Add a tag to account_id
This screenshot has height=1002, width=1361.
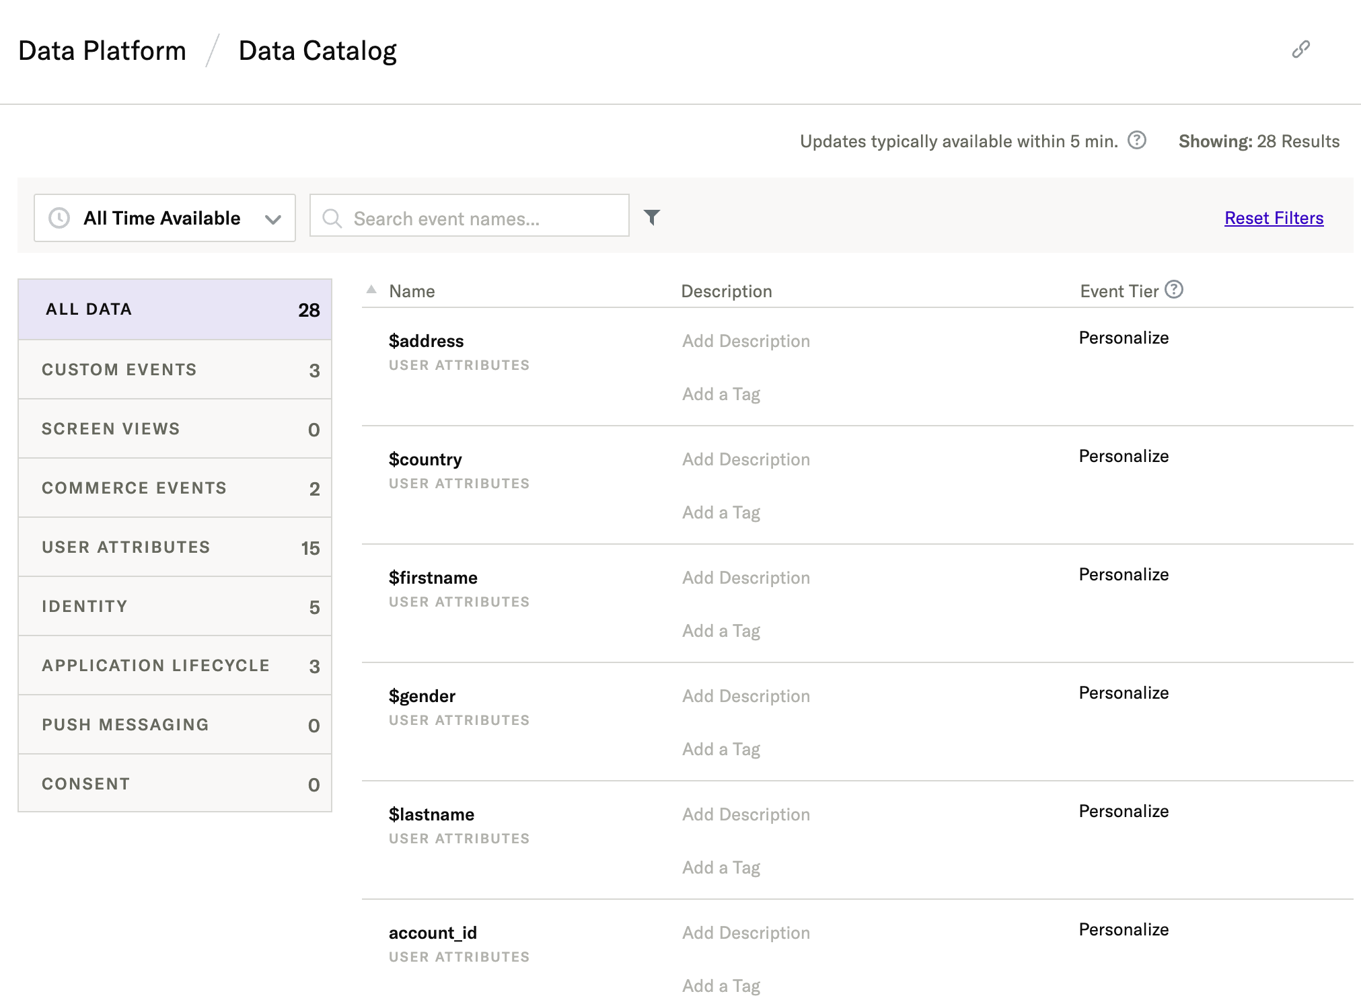pyautogui.click(x=721, y=986)
